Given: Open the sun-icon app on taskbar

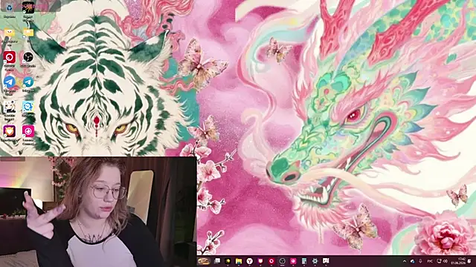Looking at the screenshot, I should point(228,261).
